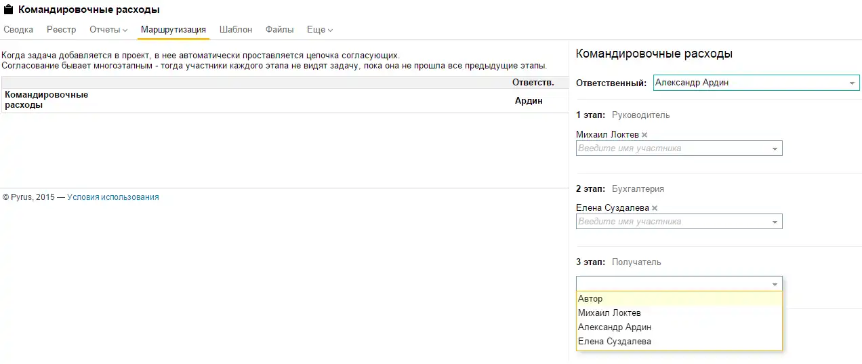Click the stage 1 participant name input
Viewport: 862px width, 364px height.
pos(679,148)
